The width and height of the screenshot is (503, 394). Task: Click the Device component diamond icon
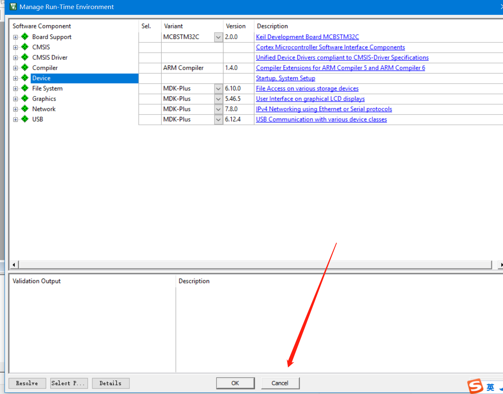click(25, 78)
